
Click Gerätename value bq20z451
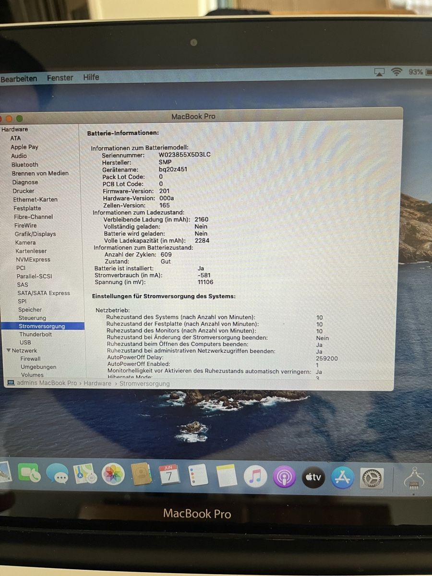pos(173,169)
